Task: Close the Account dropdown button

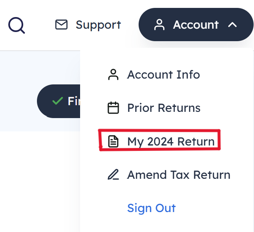Action: (196, 25)
